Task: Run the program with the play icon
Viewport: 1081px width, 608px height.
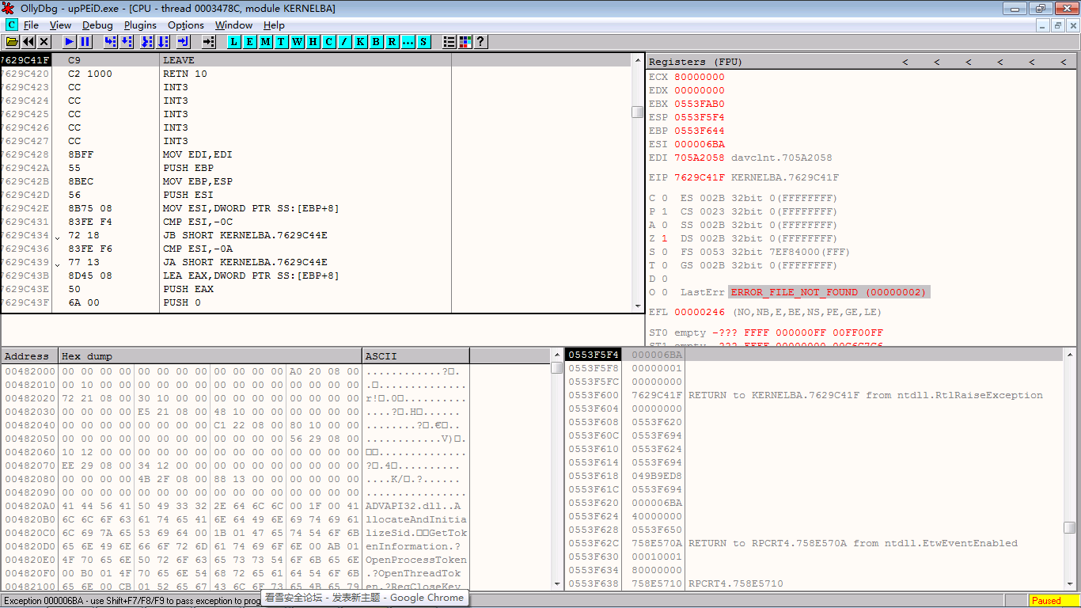Action: [x=70, y=41]
